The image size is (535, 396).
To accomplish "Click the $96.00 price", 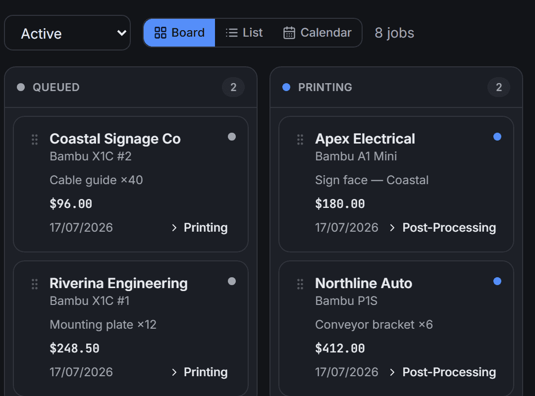I will [71, 203].
